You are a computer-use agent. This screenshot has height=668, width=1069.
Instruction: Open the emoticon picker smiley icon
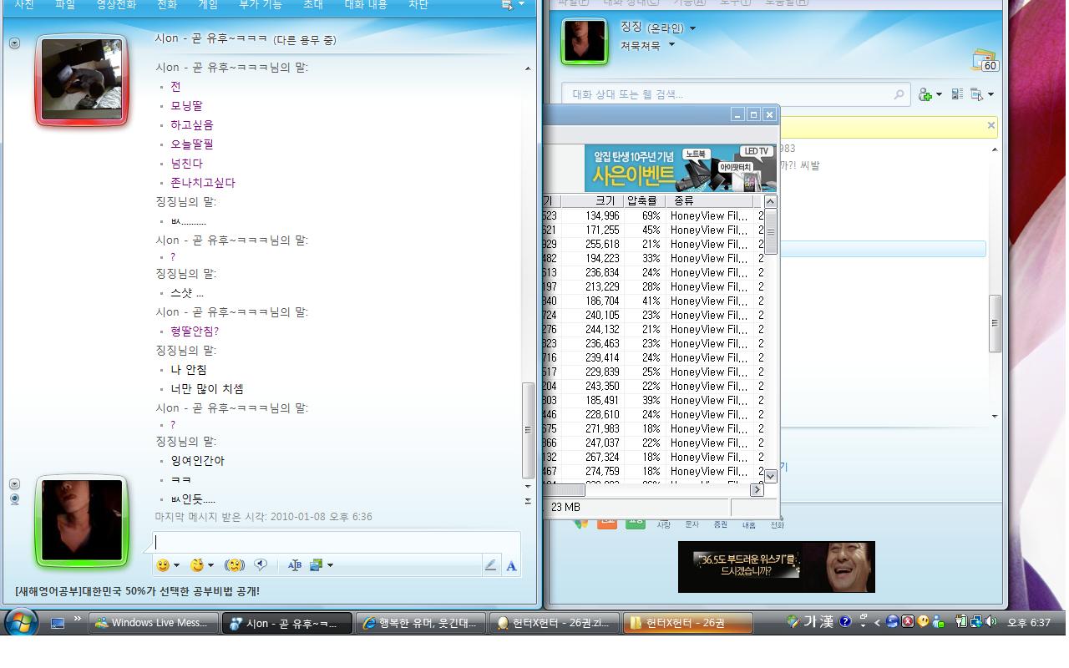(163, 565)
